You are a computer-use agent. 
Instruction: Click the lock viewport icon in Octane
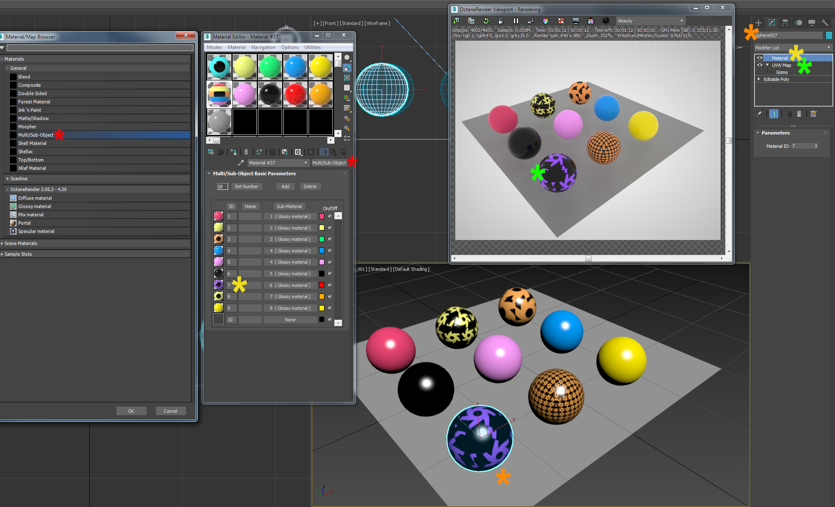[x=501, y=21]
